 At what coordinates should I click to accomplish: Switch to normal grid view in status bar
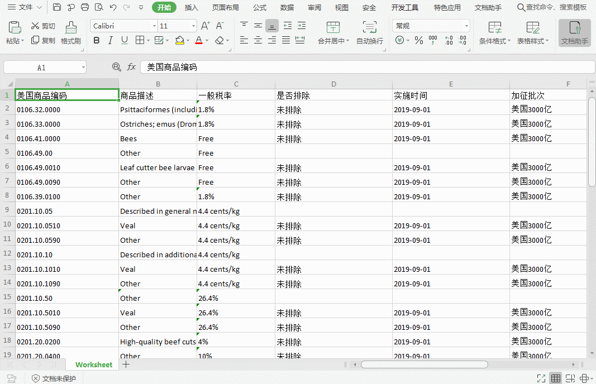click(556, 378)
